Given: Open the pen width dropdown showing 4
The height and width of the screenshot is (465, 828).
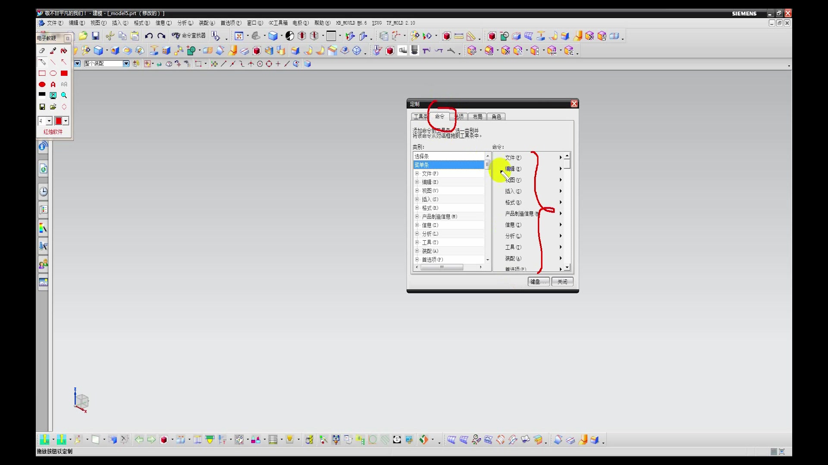Looking at the screenshot, I should (x=49, y=121).
